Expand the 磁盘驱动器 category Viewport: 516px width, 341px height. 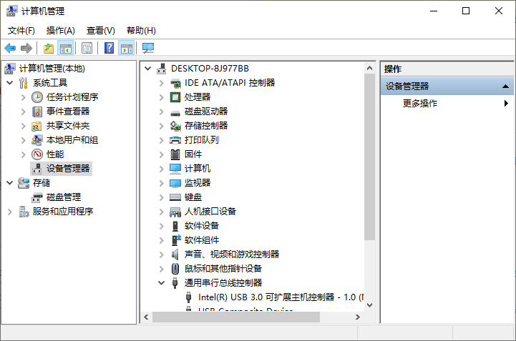click(x=161, y=112)
